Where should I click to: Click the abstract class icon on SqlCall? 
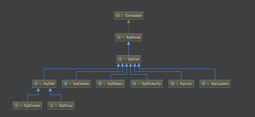pos(120,59)
